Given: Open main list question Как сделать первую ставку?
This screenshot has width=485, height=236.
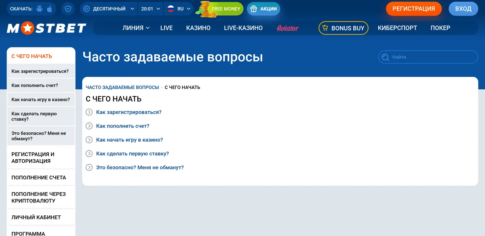Looking at the screenshot, I should tap(133, 153).
